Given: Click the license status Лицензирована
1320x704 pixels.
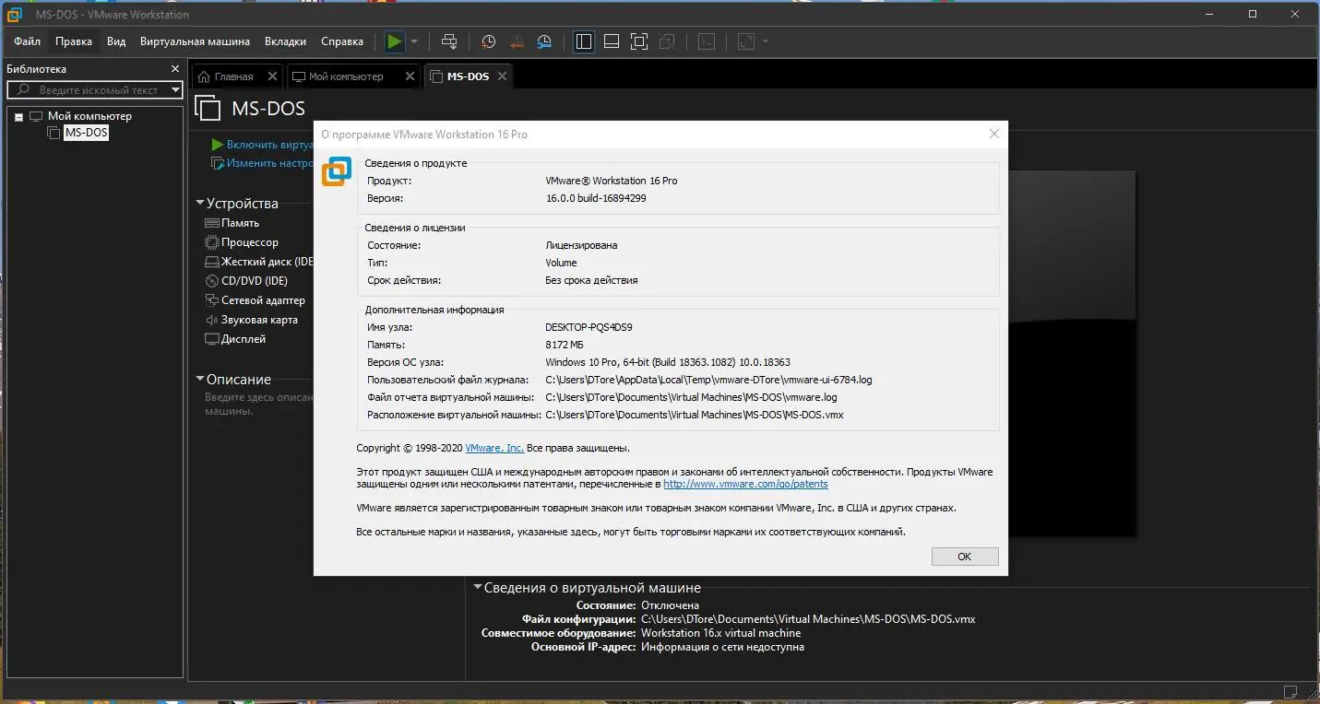Looking at the screenshot, I should point(581,245).
